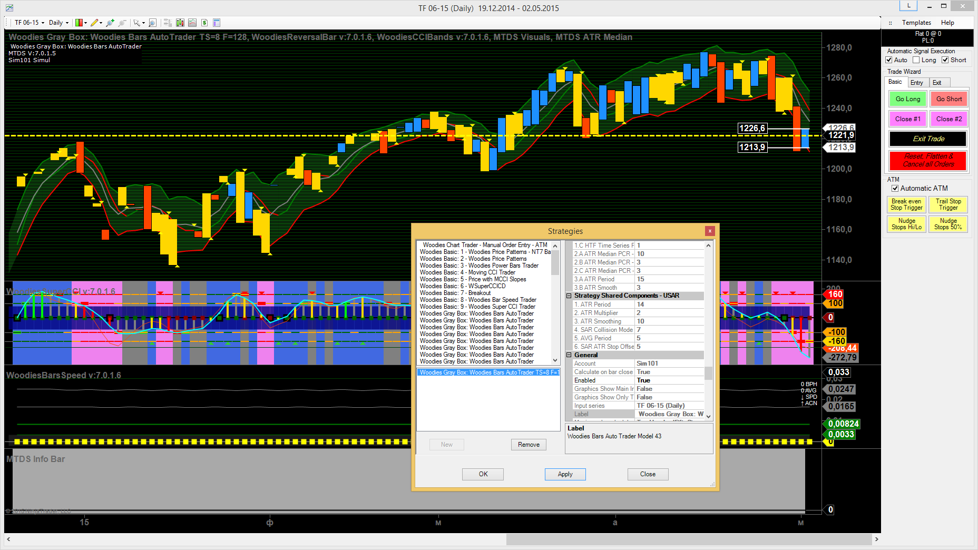Toggle the Automatic ATM checkbox
The image size is (978, 550).
pyautogui.click(x=895, y=188)
